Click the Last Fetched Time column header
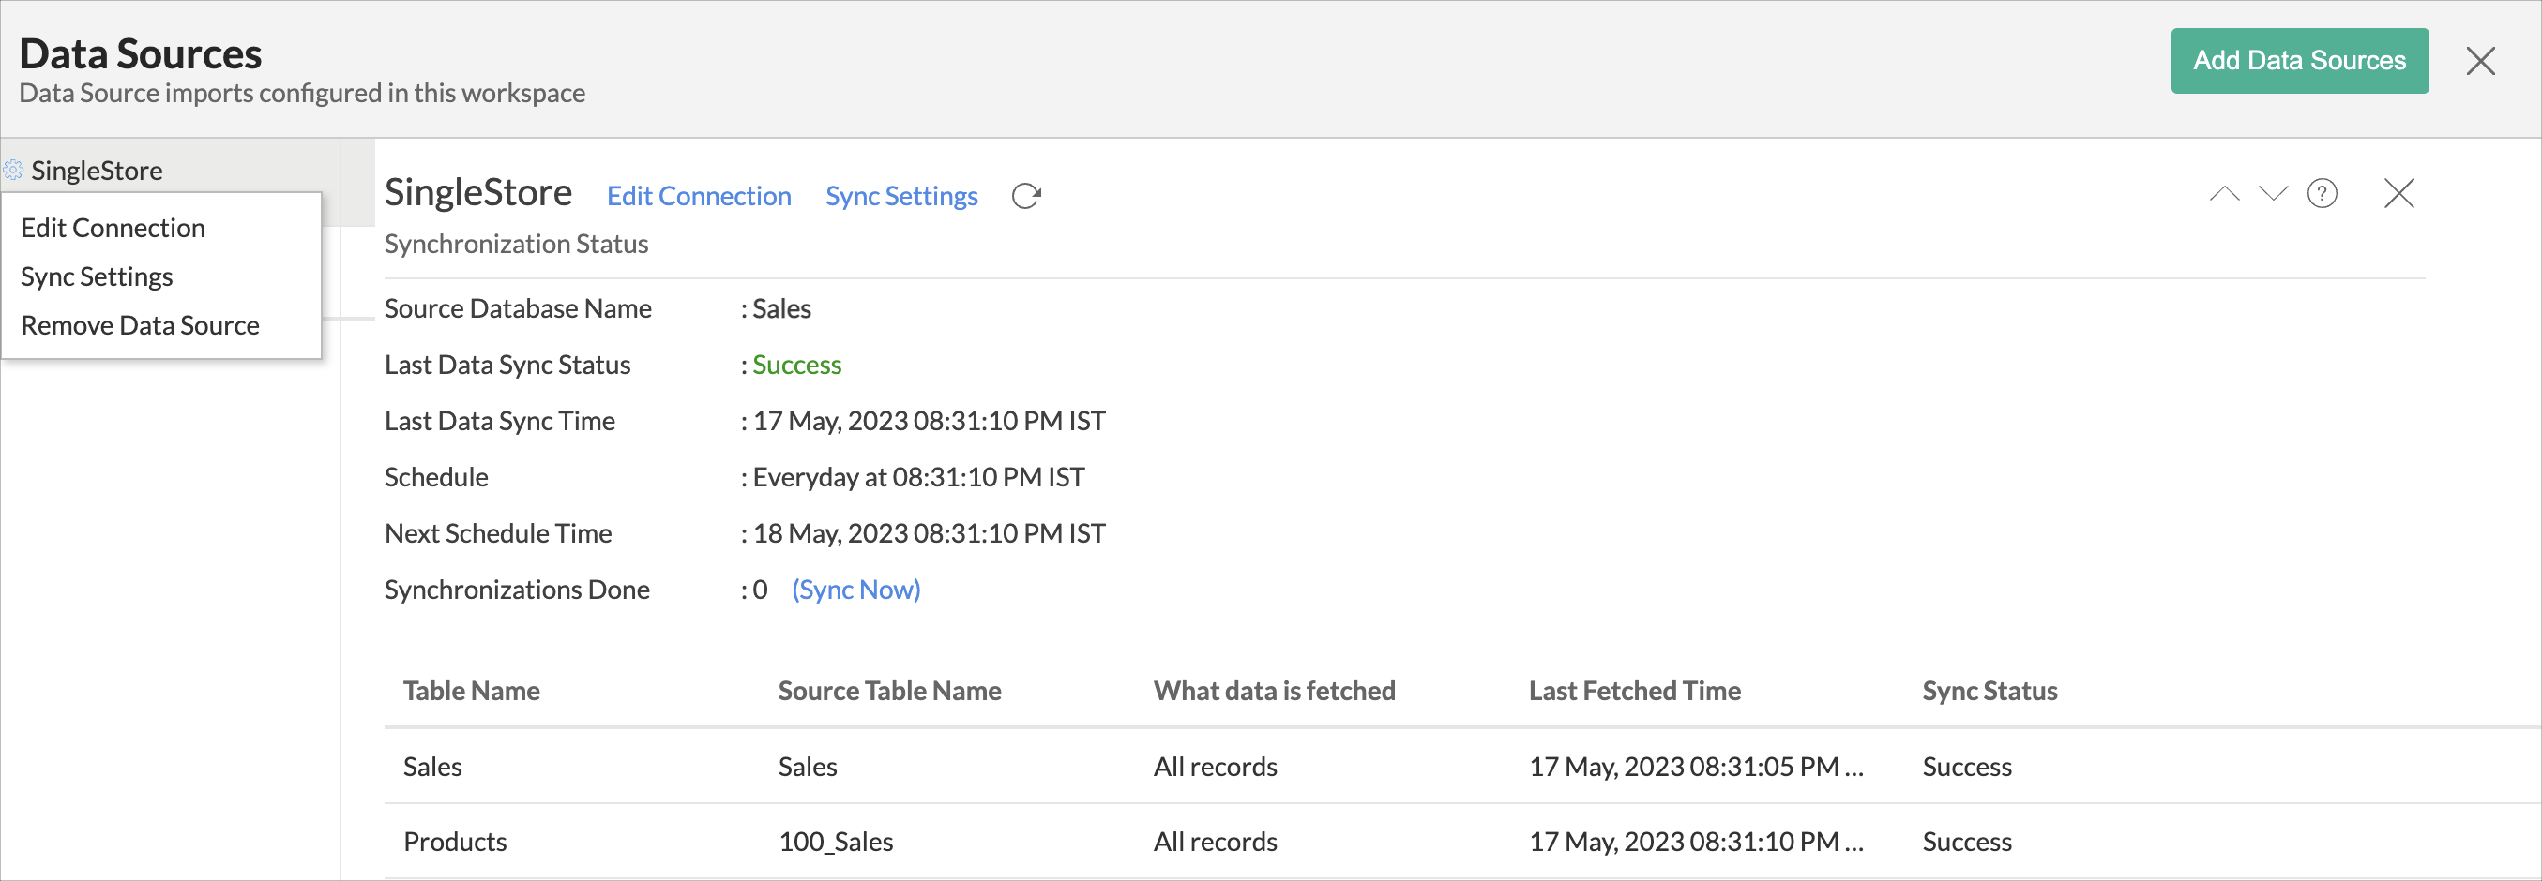Screen dimensions: 2542x881 pos(1634,691)
